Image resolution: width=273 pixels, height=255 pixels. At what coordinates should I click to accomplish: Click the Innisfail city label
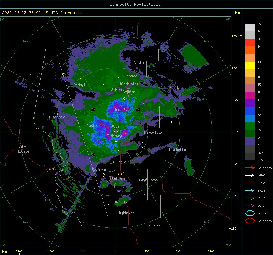click(123, 110)
